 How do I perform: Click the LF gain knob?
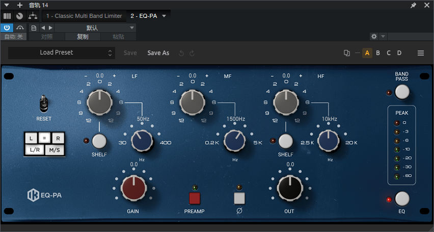click(x=100, y=102)
